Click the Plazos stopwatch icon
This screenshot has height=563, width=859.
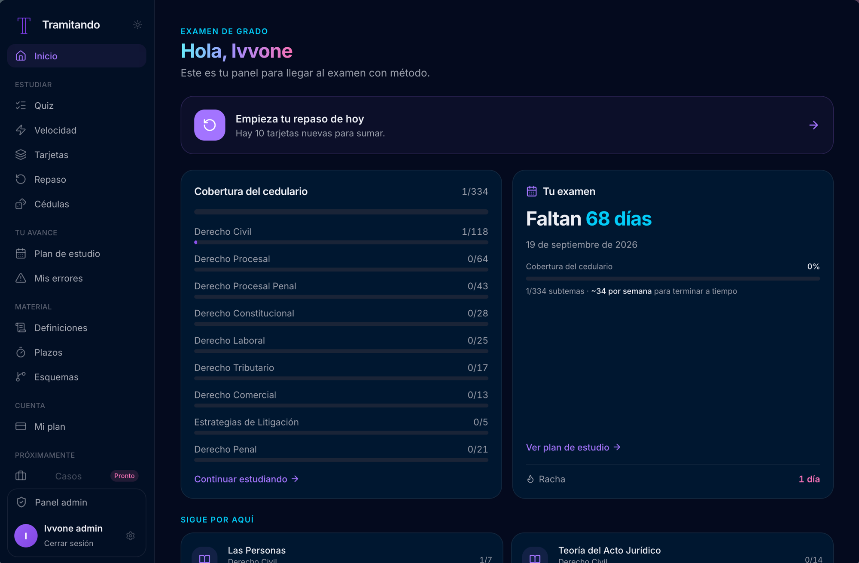tap(21, 352)
